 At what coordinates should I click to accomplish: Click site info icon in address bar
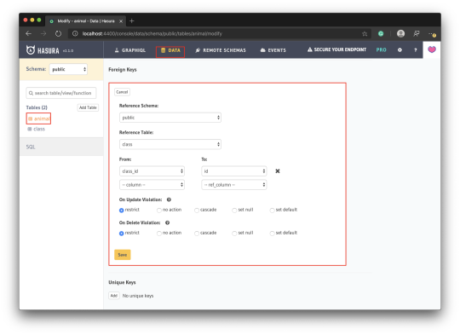(x=75, y=33)
